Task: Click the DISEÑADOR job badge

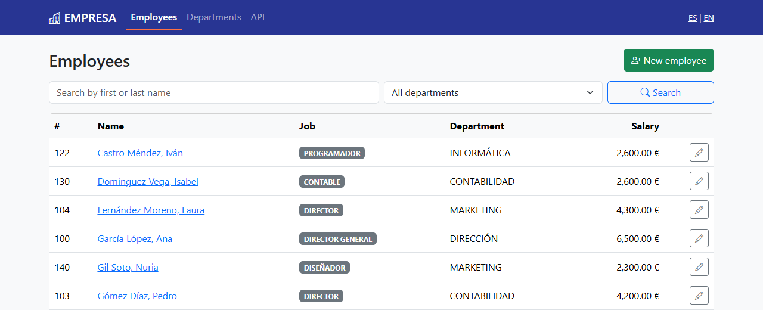Action: click(x=324, y=268)
